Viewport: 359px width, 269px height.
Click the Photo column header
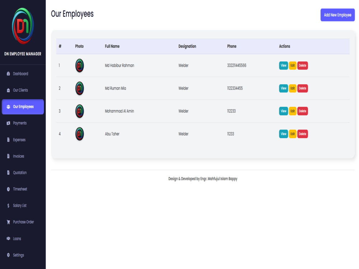79,46
